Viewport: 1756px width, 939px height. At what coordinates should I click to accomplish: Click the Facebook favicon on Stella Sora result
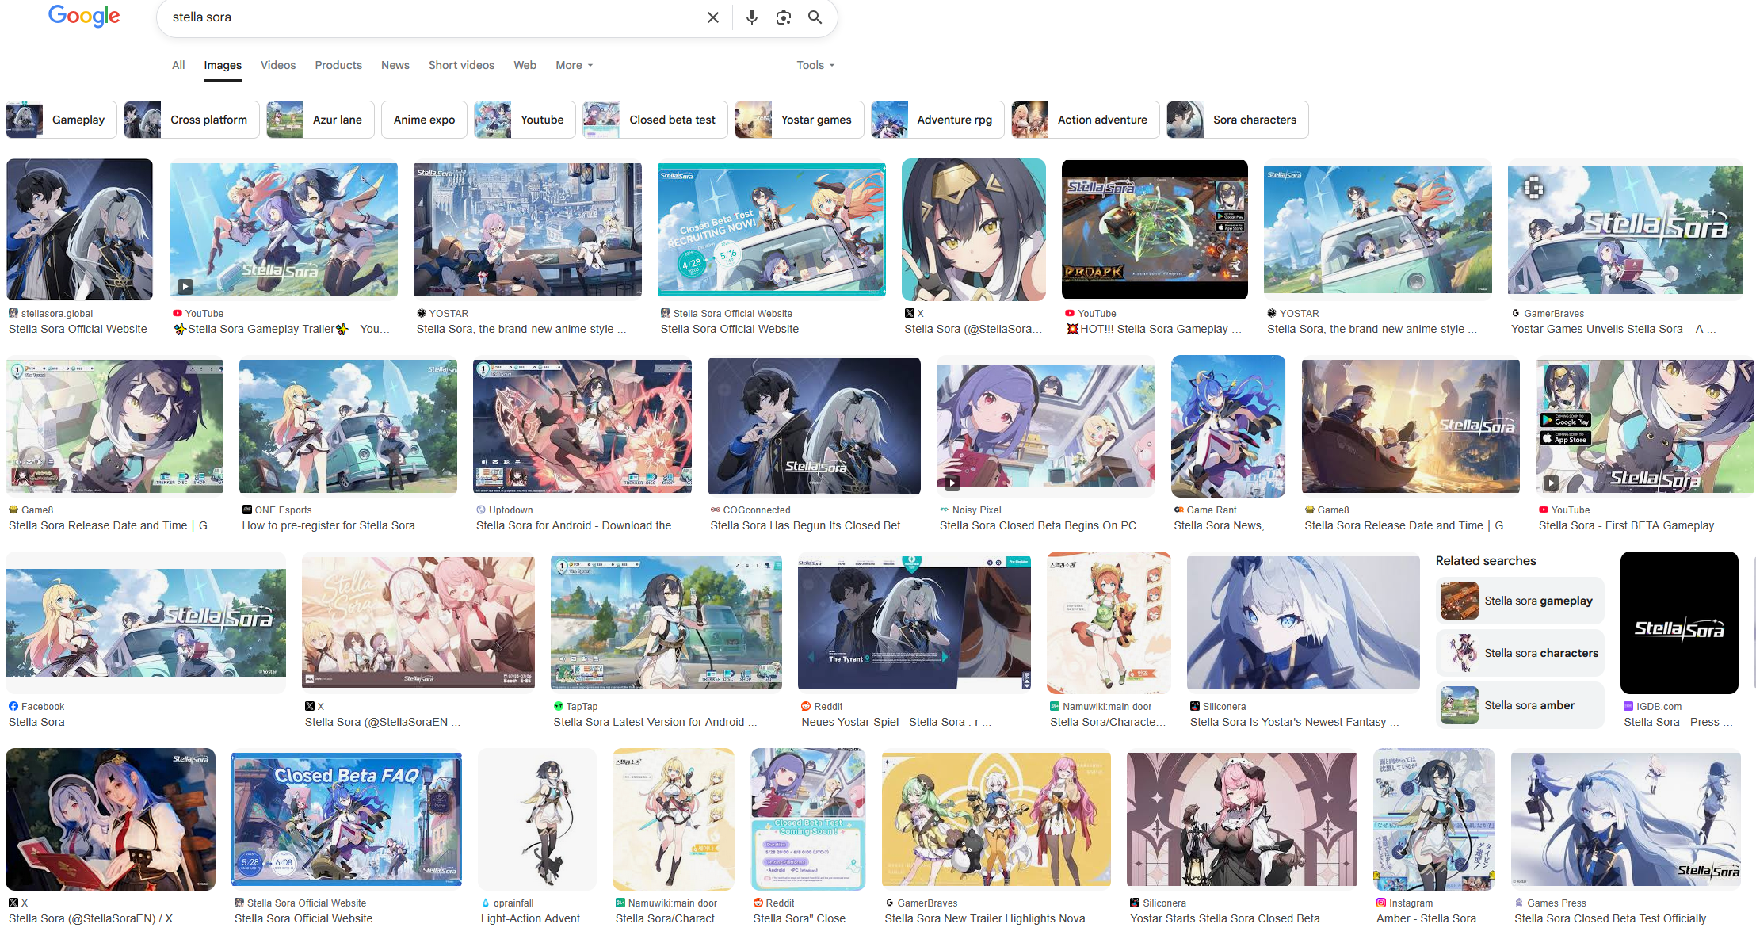coord(13,706)
